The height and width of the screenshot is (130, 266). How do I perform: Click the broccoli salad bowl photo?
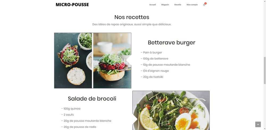tap(171, 111)
